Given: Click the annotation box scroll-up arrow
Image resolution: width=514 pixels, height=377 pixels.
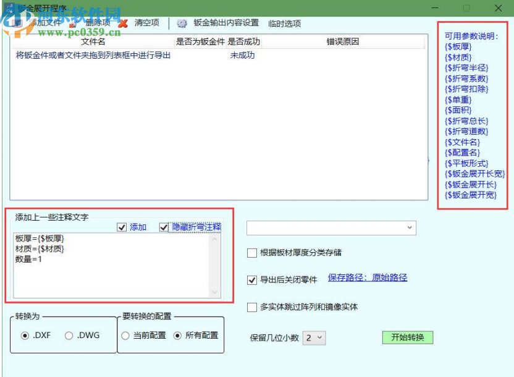Looking at the screenshot, I should [215, 239].
